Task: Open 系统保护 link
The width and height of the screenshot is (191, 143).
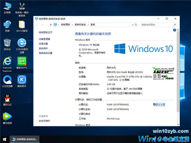Action: pyautogui.click(x=43, y=48)
